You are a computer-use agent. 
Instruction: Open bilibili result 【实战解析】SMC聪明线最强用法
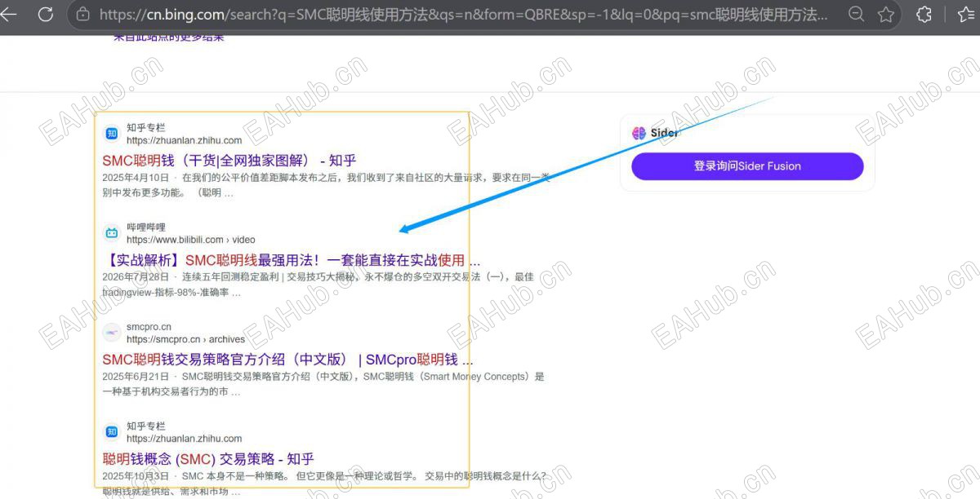[292, 260]
